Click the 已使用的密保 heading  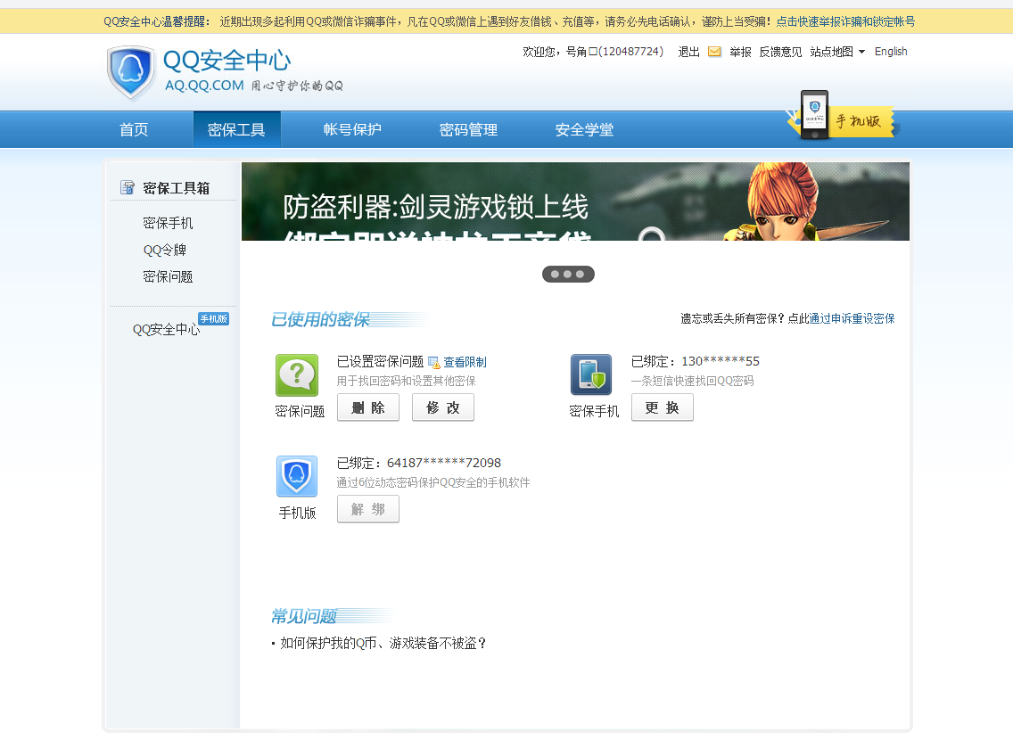coord(320,320)
